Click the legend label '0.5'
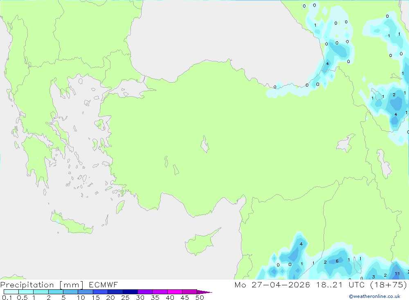The width and height of the screenshot is (409, 300). (x=22, y=298)
